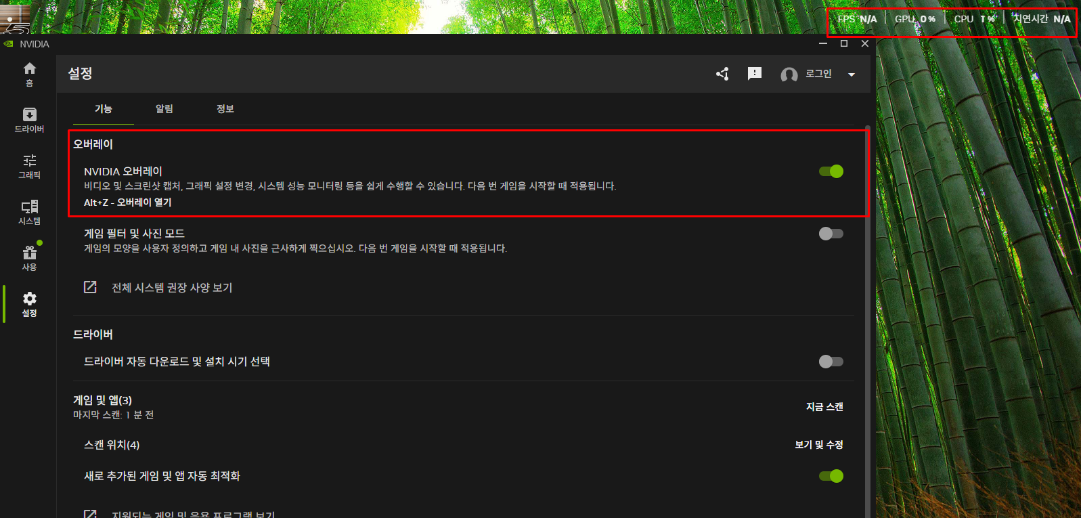Click the 드라이버 section heading in settings
The width and height of the screenshot is (1081, 518).
tap(93, 334)
